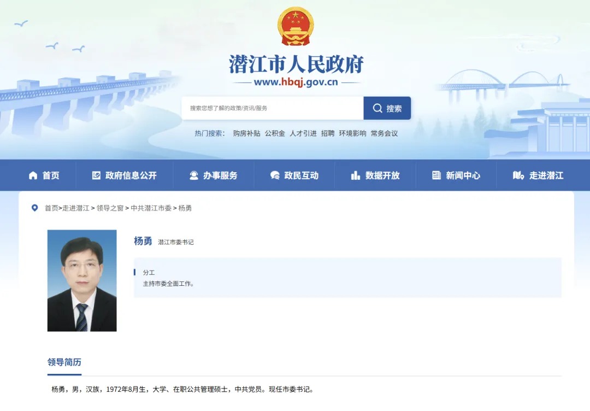590x411 pixels.
Task: Go to 首页 in the breadcrumb
Action: tap(51, 208)
